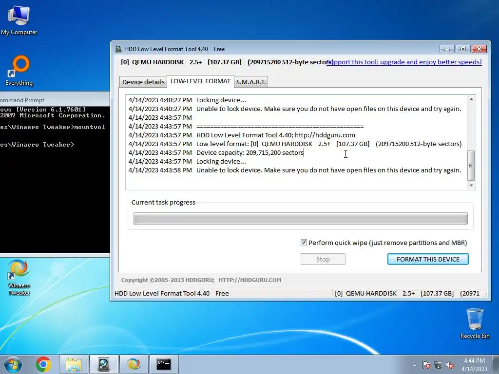Click the log line with http://hddguru.com
This screenshot has height=374, width=499.
tap(242, 135)
